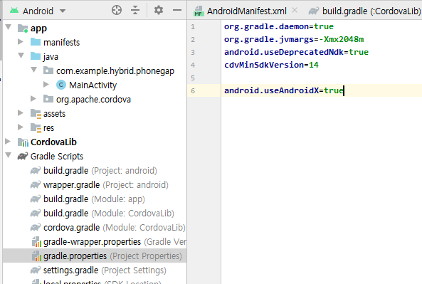Click the MainActivity class icon

61,85
